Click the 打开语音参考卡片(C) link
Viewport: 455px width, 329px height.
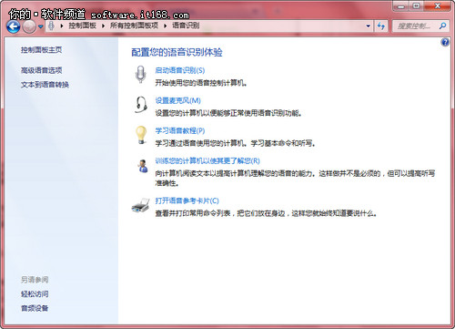click(187, 200)
